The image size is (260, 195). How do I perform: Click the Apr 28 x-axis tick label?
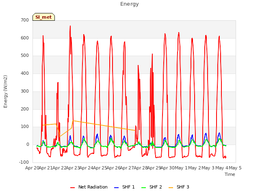[x=141, y=168]
